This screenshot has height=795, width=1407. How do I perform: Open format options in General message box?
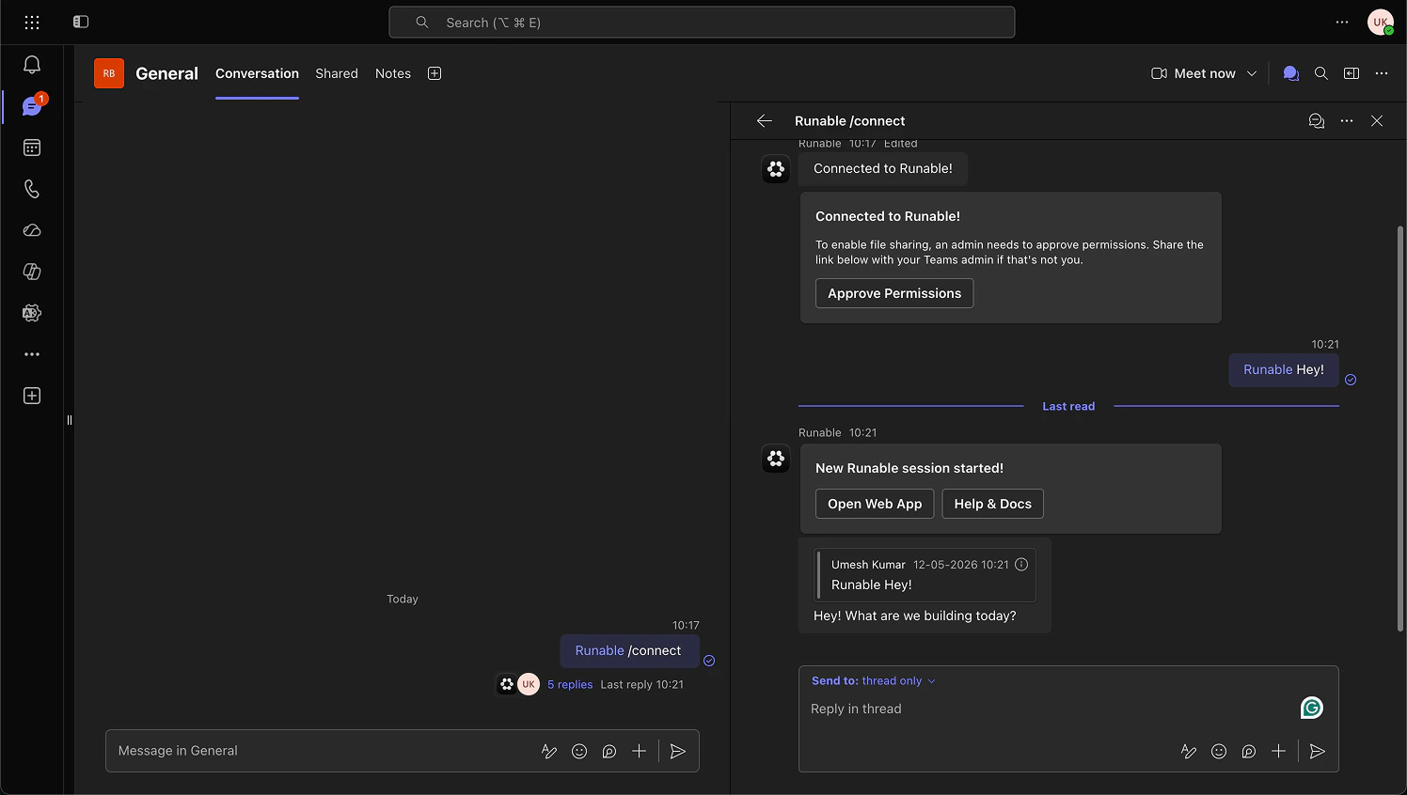(549, 751)
